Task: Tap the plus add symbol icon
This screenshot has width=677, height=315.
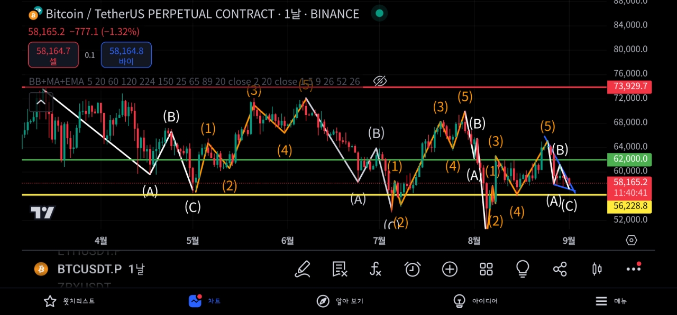Action: click(x=450, y=269)
